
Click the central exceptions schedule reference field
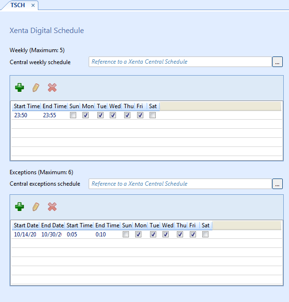tap(180, 184)
